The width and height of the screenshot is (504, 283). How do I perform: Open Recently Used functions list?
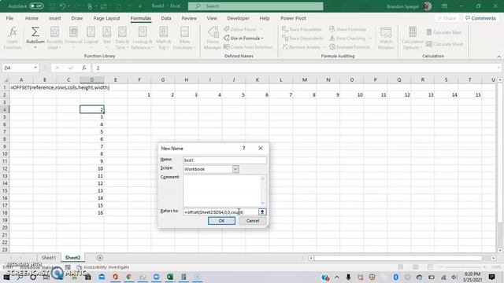(54, 39)
